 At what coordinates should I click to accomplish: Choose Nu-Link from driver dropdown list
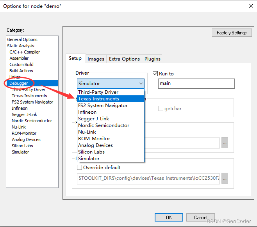pyautogui.click(x=111, y=132)
